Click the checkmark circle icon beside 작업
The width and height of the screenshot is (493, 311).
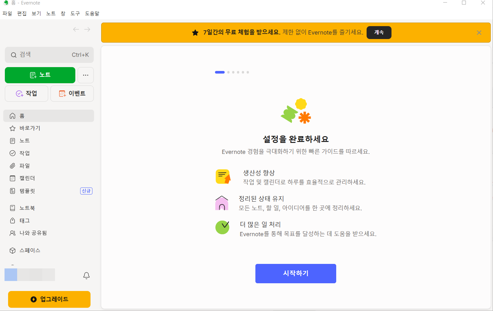13,153
